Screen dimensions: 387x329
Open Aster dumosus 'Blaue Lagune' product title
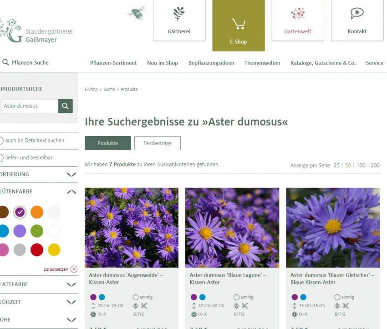point(228,278)
